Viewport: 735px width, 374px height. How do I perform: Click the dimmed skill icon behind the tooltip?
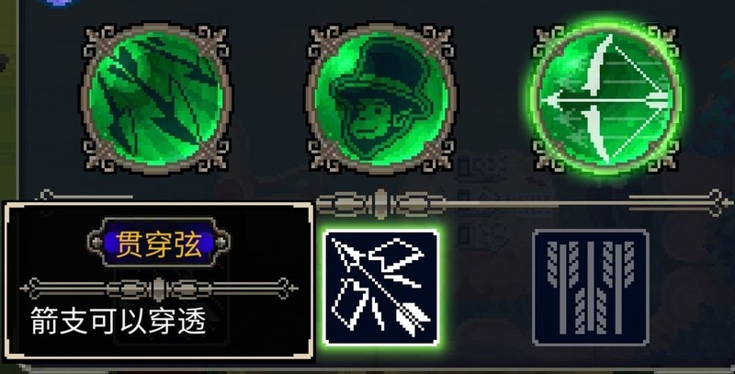click(172, 305)
